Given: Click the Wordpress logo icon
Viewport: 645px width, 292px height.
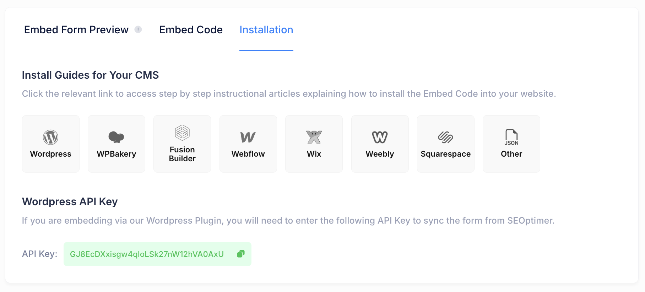Looking at the screenshot, I should (x=50, y=137).
